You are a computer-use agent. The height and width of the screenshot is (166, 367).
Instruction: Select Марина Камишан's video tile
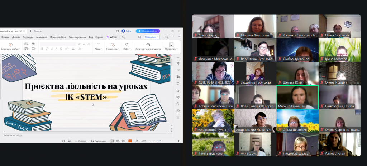coord(297,97)
